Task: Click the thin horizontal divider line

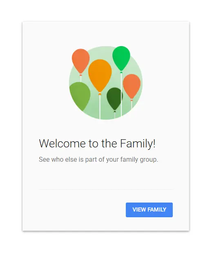Action: point(106,189)
